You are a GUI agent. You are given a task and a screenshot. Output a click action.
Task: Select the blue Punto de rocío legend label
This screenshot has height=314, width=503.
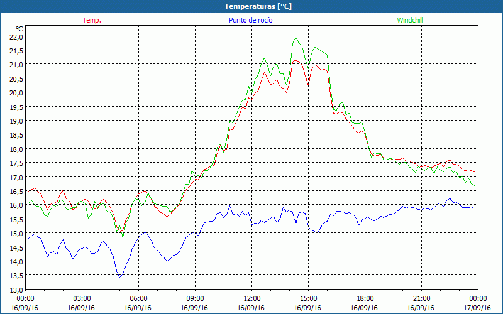(250, 20)
